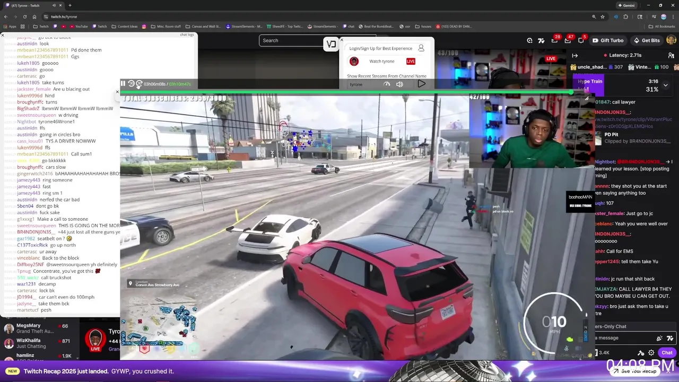The width and height of the screenshot is (679, 382).
Task: Rewind 30 seconds in overlay player
Action: coord(131,84)
